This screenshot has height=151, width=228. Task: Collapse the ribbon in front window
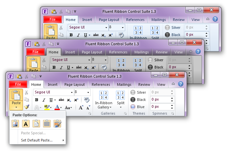click(x=173, y=84)
